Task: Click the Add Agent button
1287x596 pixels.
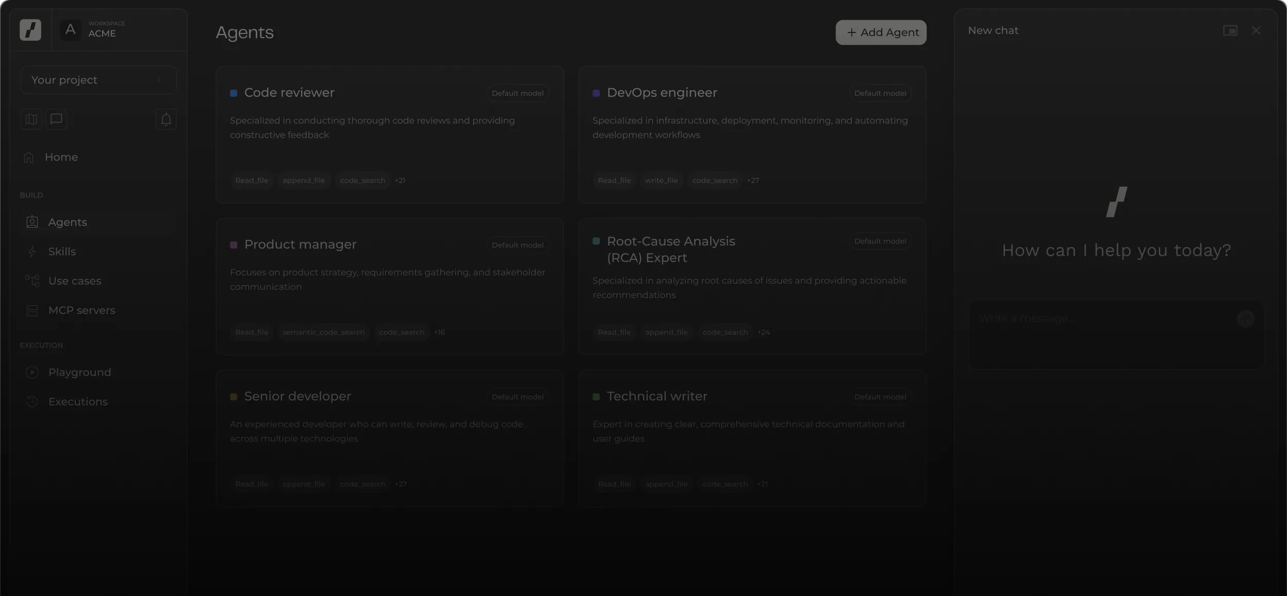Action: [x=881, y=32]
